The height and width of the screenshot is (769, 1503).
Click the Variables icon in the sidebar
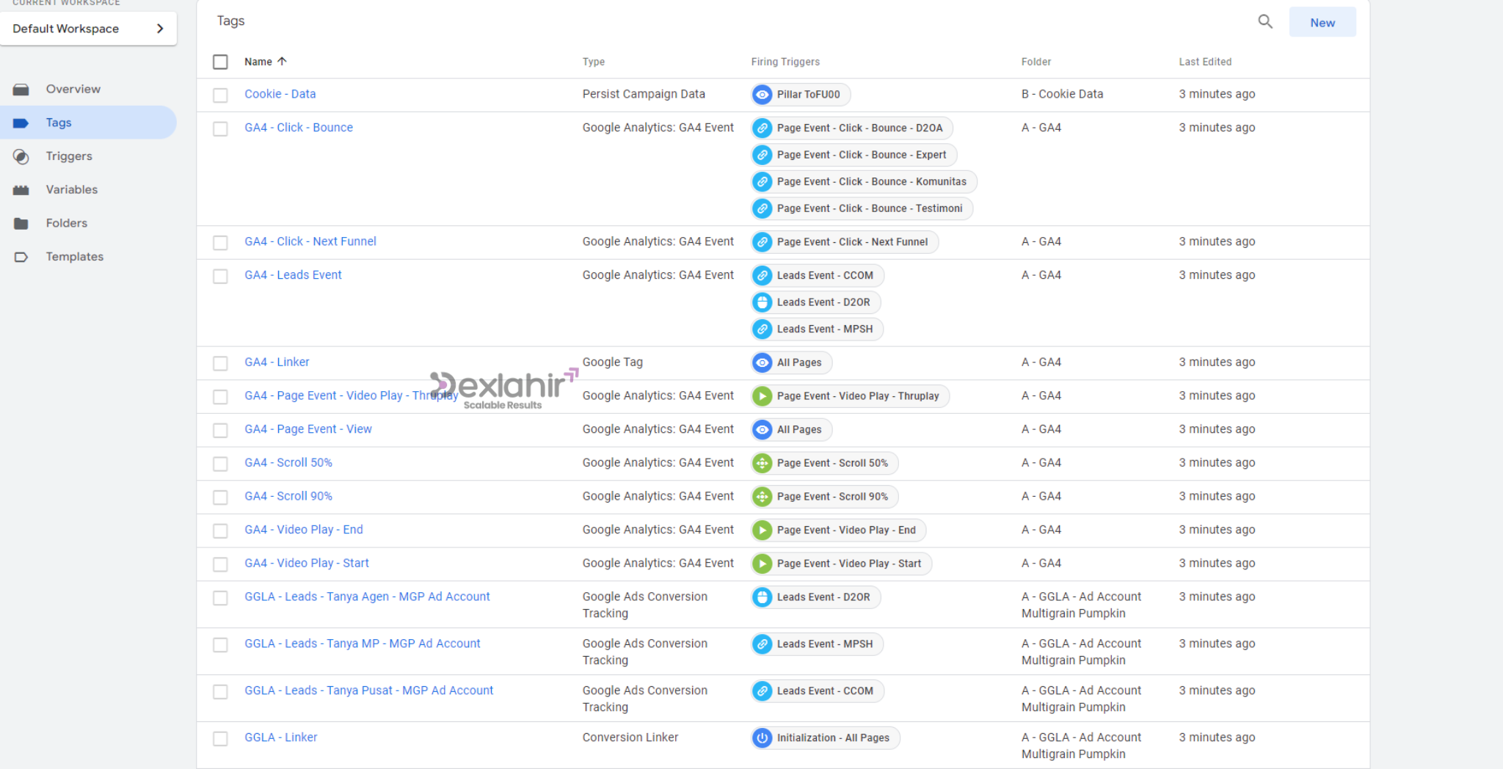[21, 190]
